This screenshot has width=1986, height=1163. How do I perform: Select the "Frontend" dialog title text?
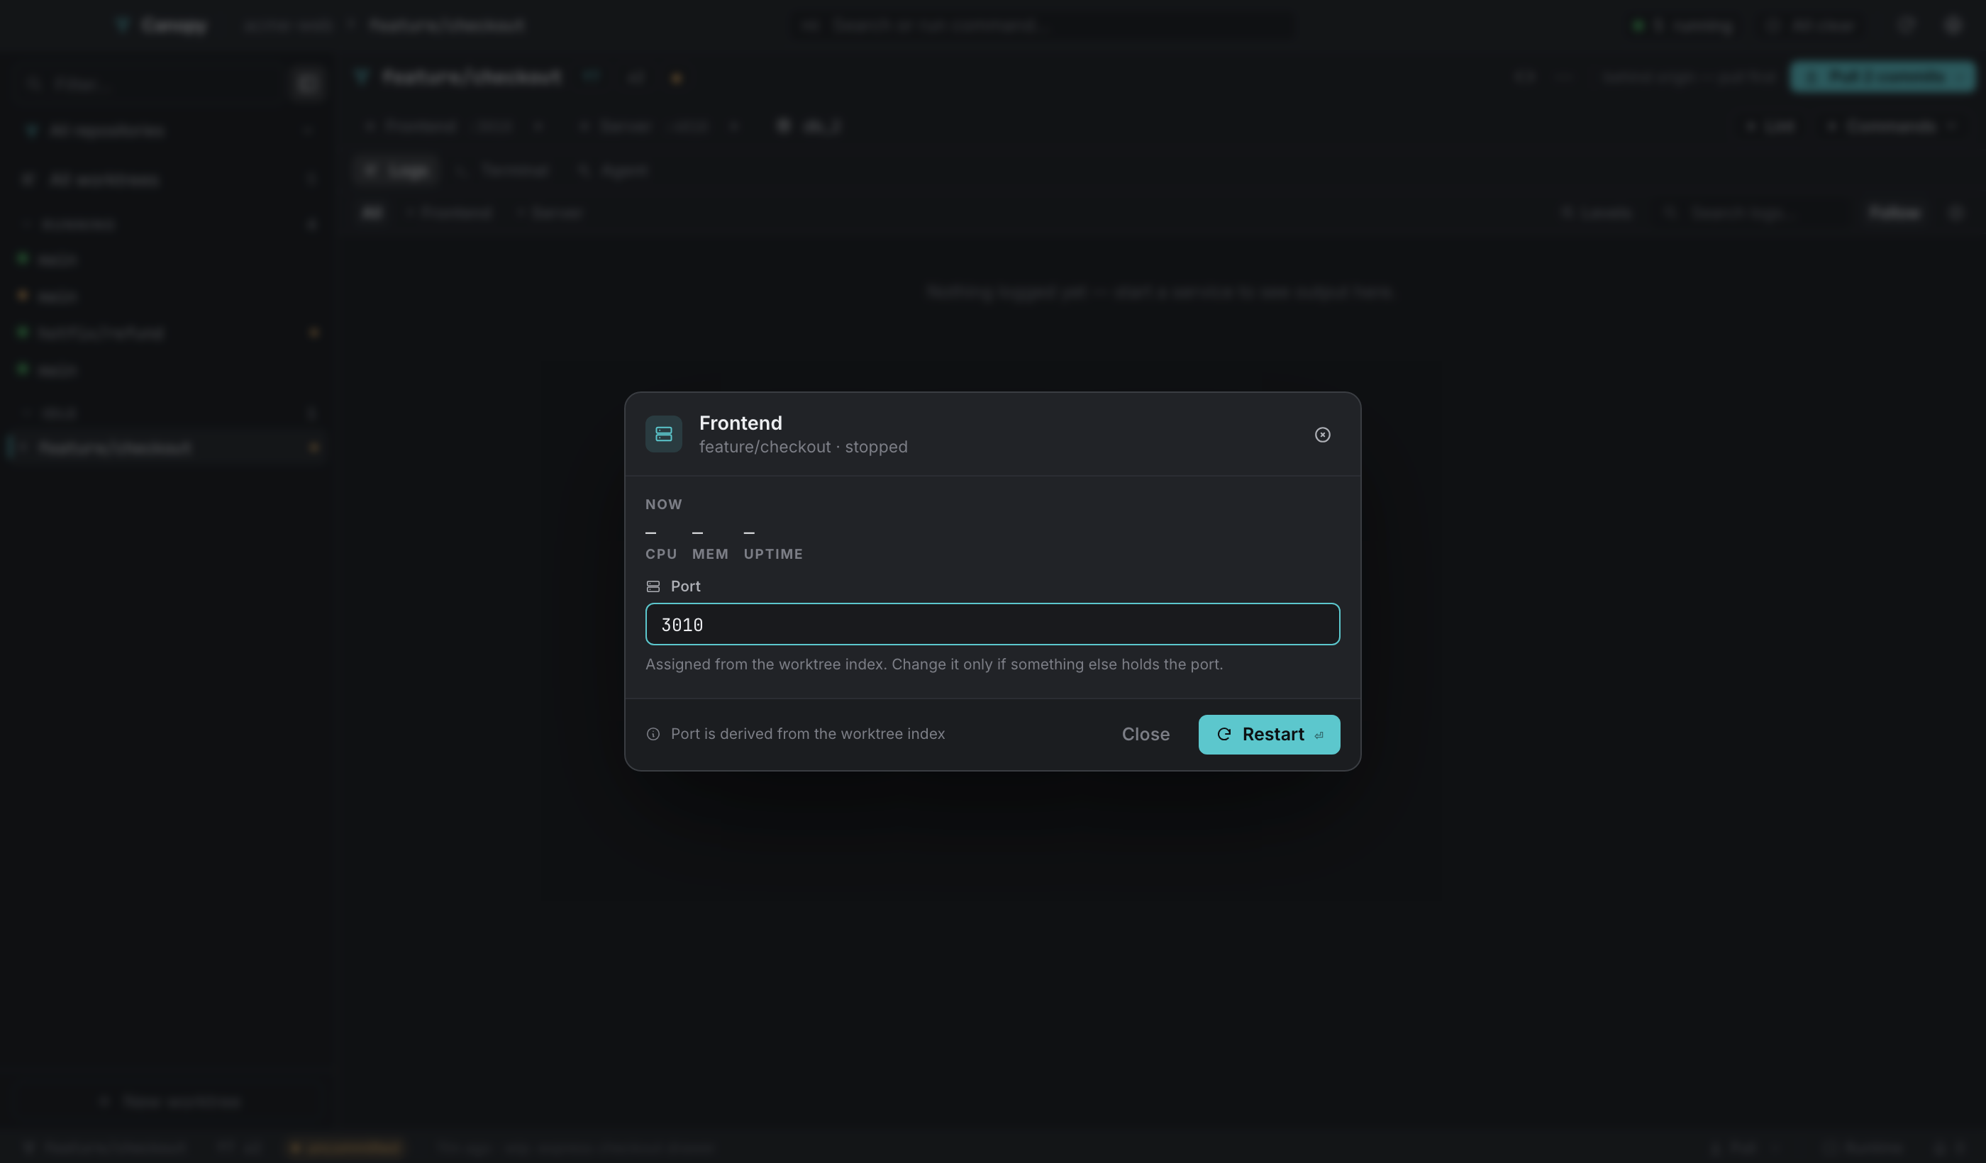(x=740, y=423)
